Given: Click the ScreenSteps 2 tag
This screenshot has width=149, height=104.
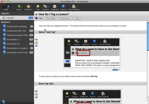Looking at the screenshot, I should pos(65,18).
